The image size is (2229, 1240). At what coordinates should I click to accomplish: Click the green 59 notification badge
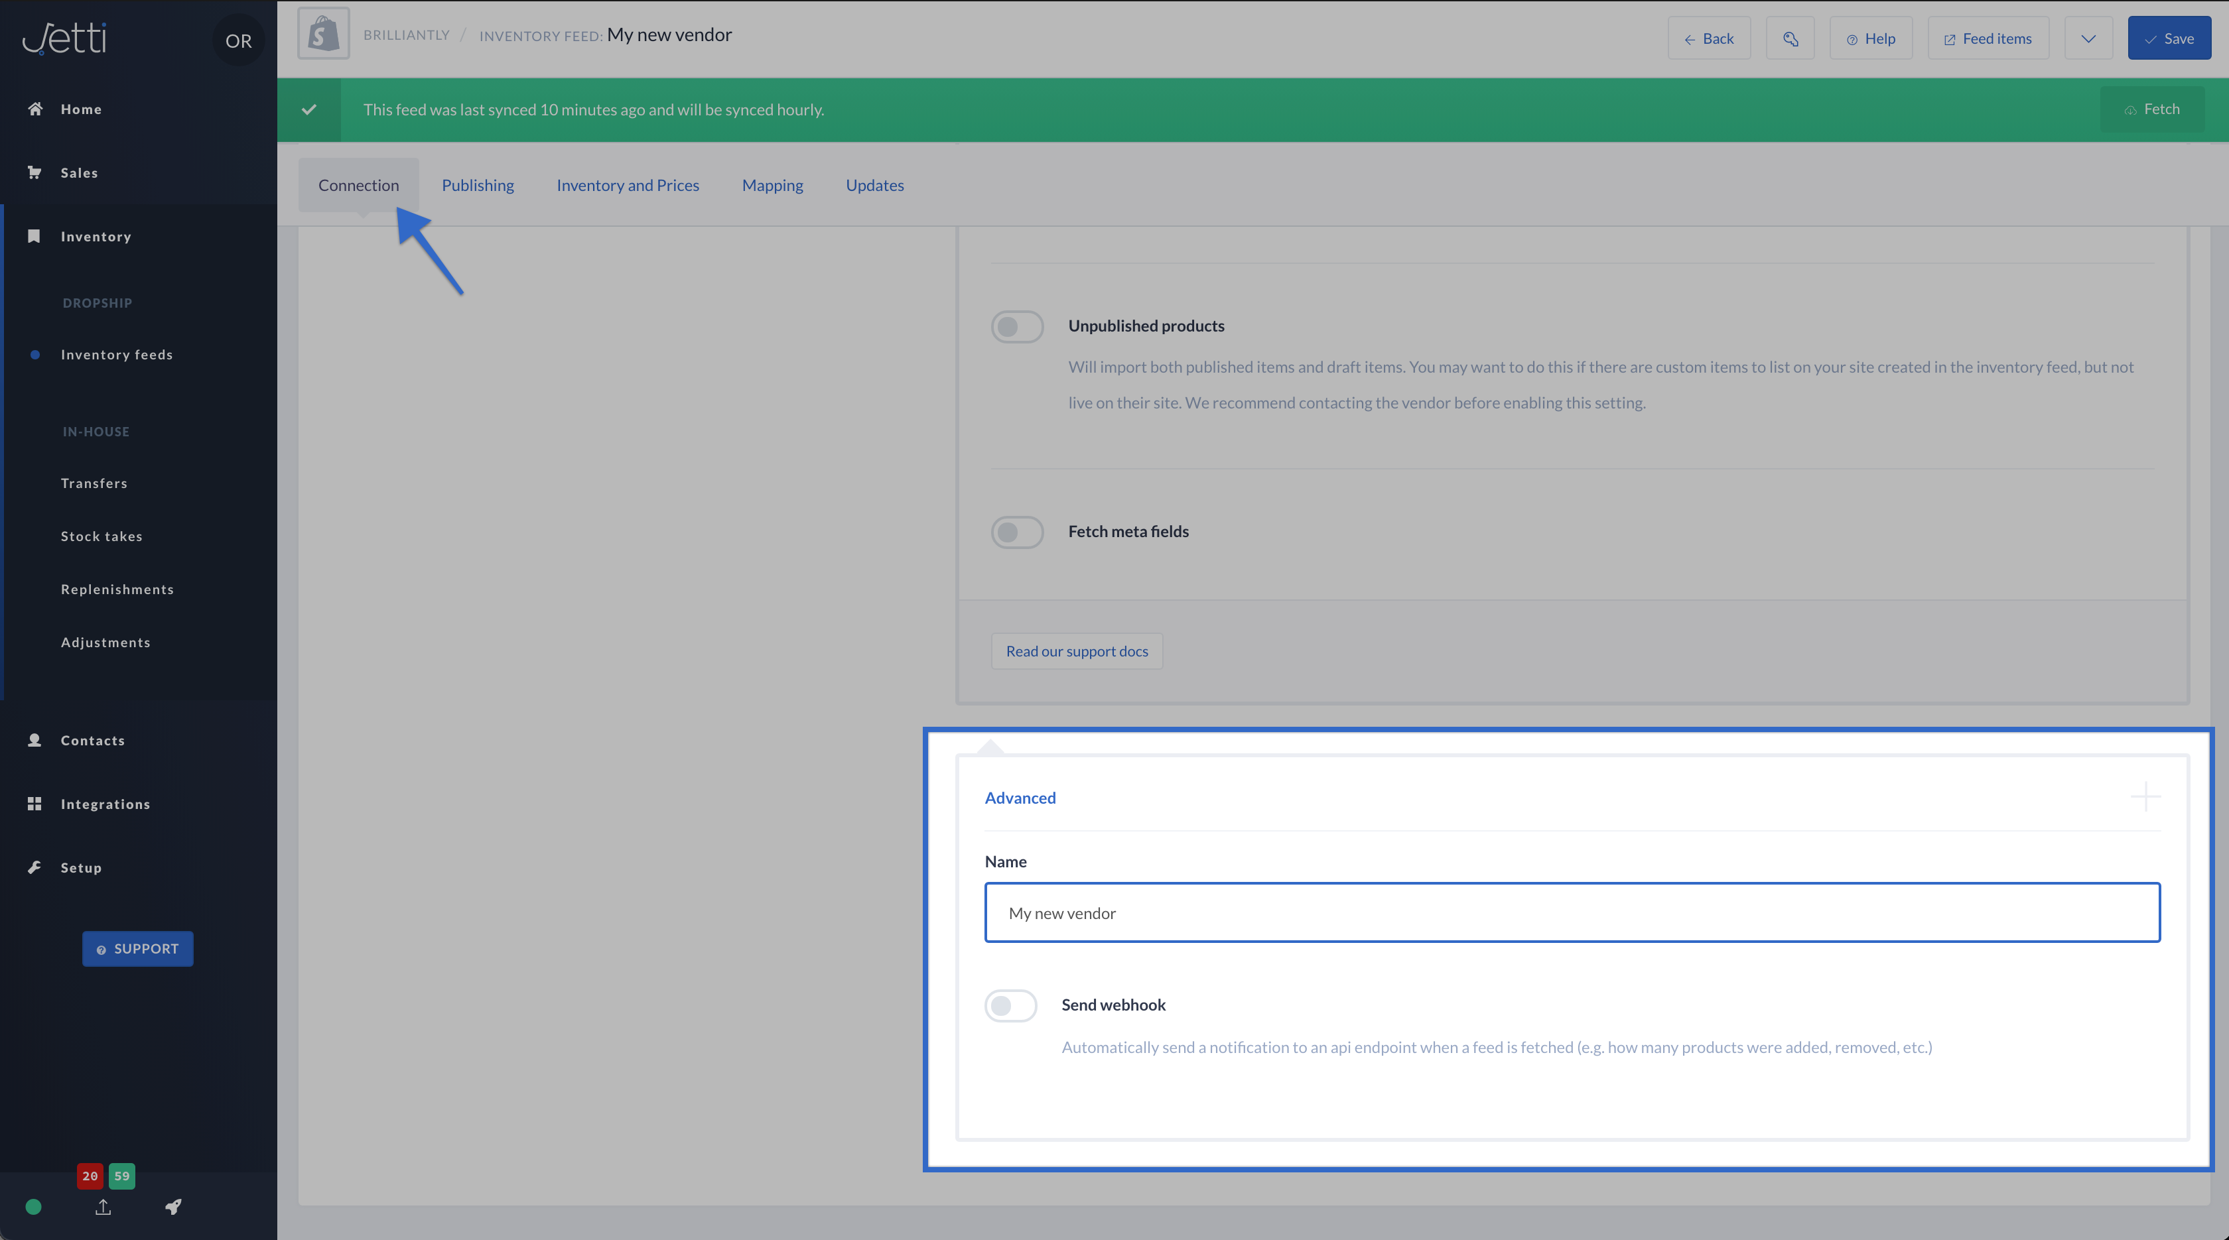(x=122, y=1176)
